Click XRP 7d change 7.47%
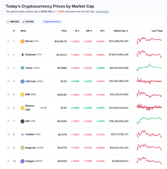 [x=100, y=121]
